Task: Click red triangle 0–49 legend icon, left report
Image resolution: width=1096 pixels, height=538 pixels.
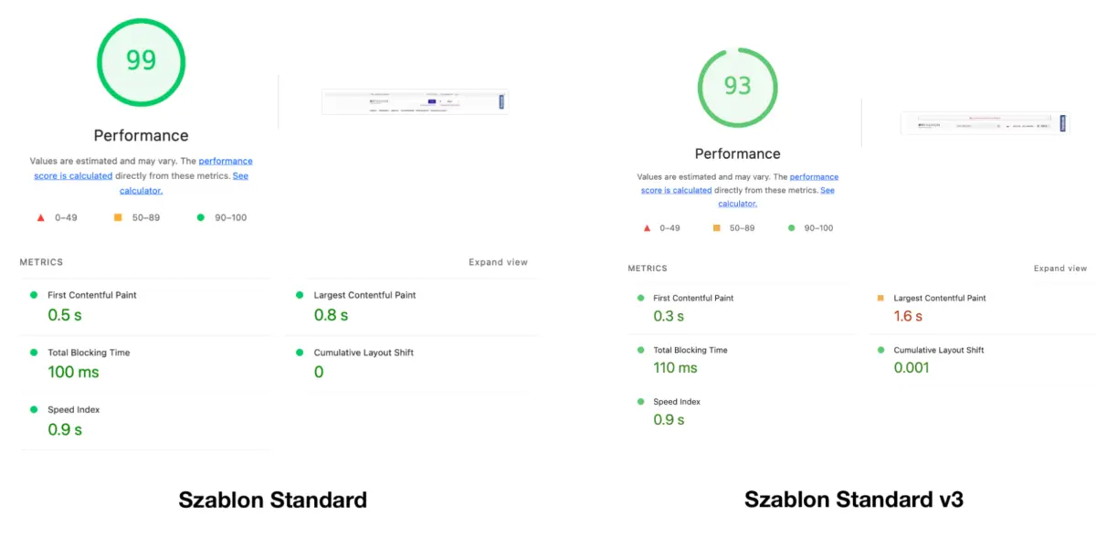Action: (x=40, y=217)
